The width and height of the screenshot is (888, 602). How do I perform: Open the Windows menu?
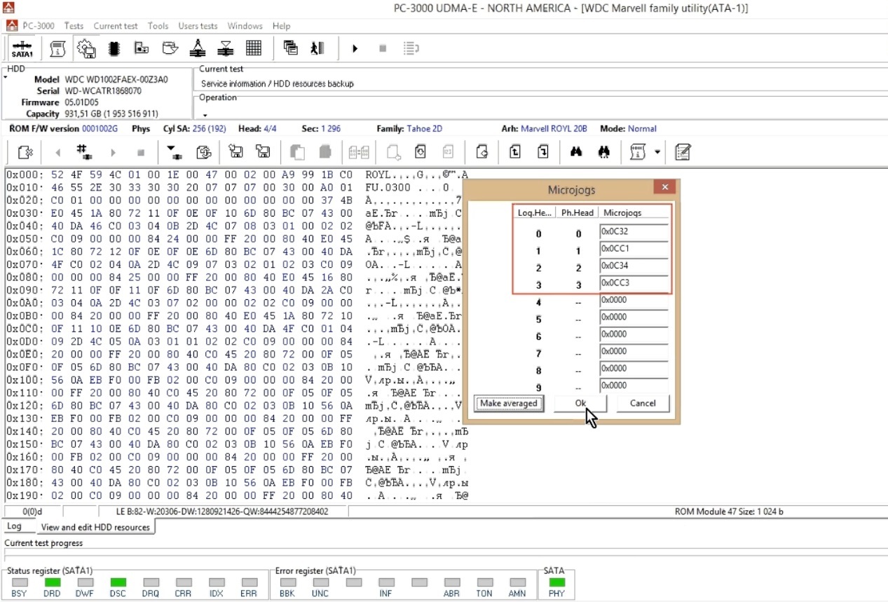point(245,26)
